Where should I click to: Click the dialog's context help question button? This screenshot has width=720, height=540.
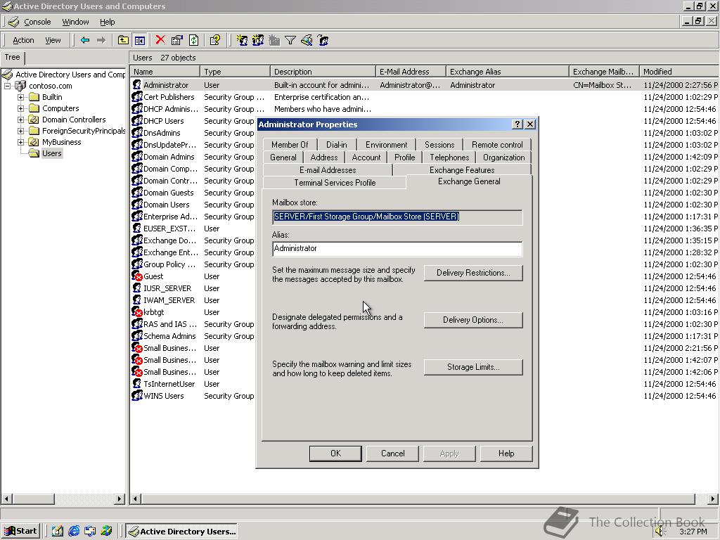(517, 124)
